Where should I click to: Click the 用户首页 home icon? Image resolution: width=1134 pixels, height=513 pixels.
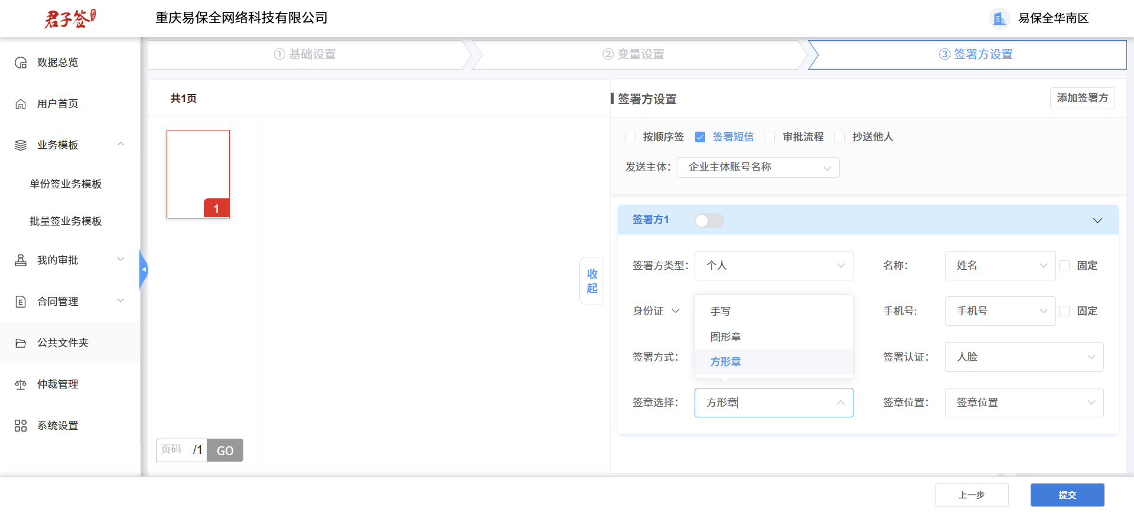[x=21, y=104]
